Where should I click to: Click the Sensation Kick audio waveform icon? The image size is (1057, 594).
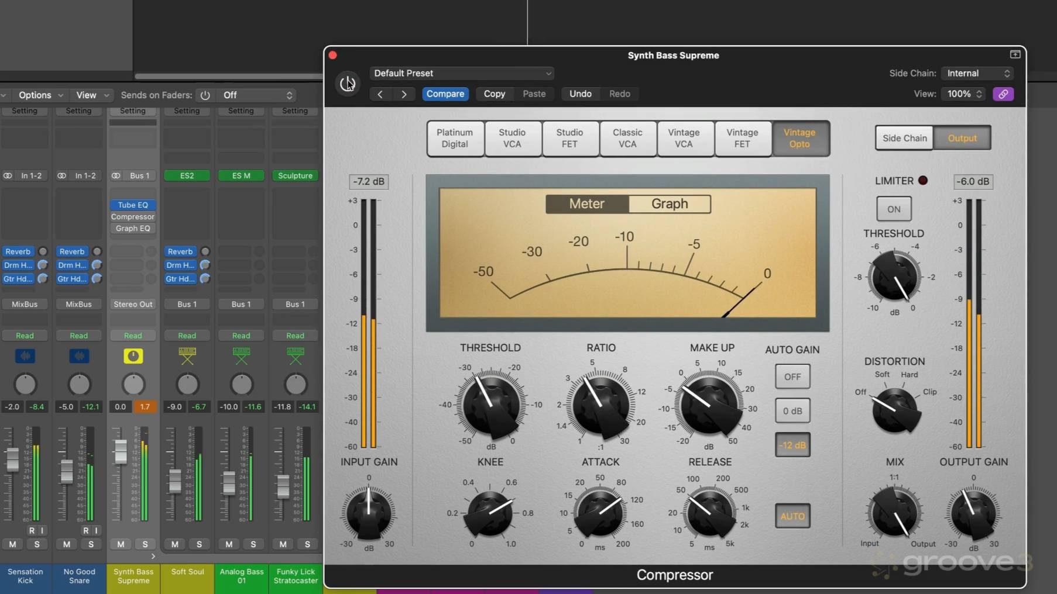tap(25, 356)
